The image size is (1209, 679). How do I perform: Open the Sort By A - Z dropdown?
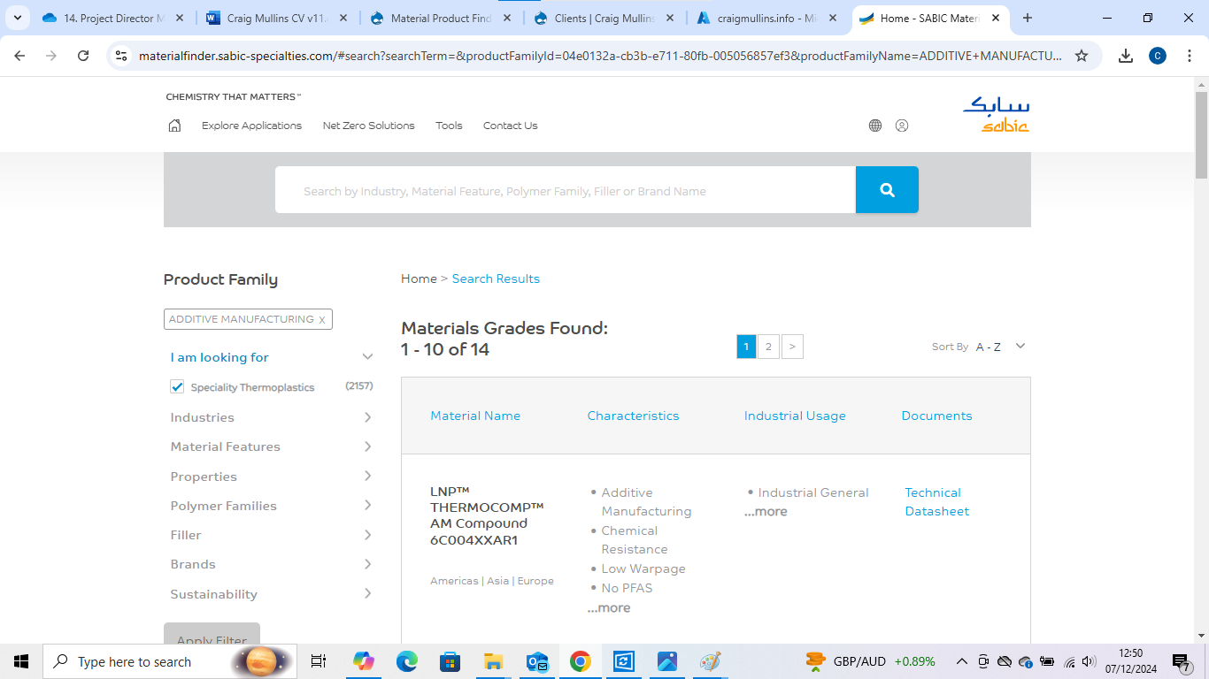1001,347
